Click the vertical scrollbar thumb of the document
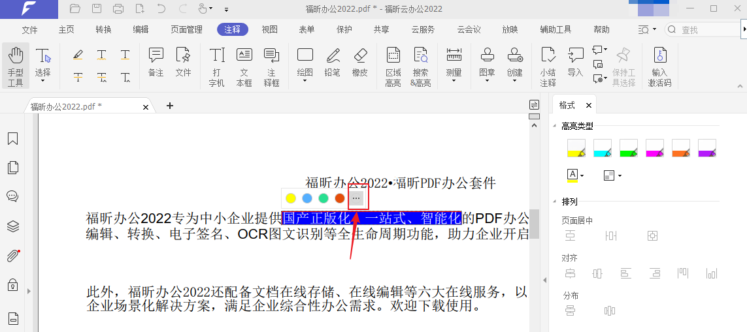The width and height of the screenshot is (747, 332). 535,224
